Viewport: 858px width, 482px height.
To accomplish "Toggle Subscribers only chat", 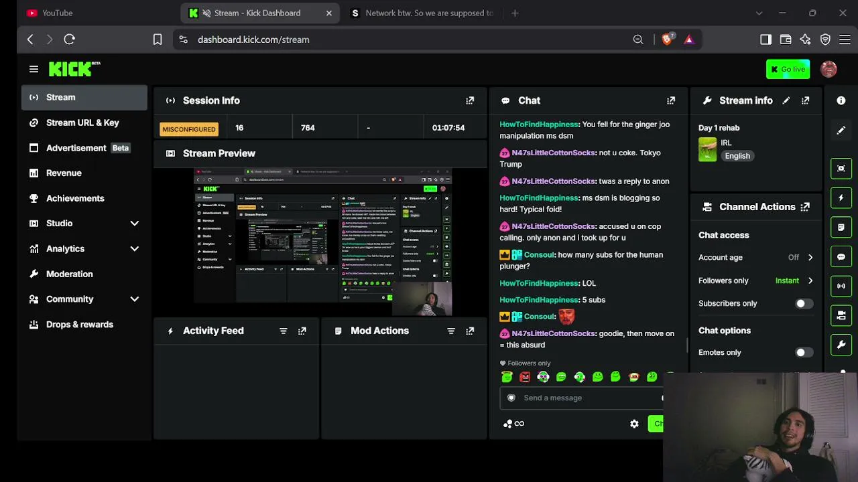I will [804, 303].
